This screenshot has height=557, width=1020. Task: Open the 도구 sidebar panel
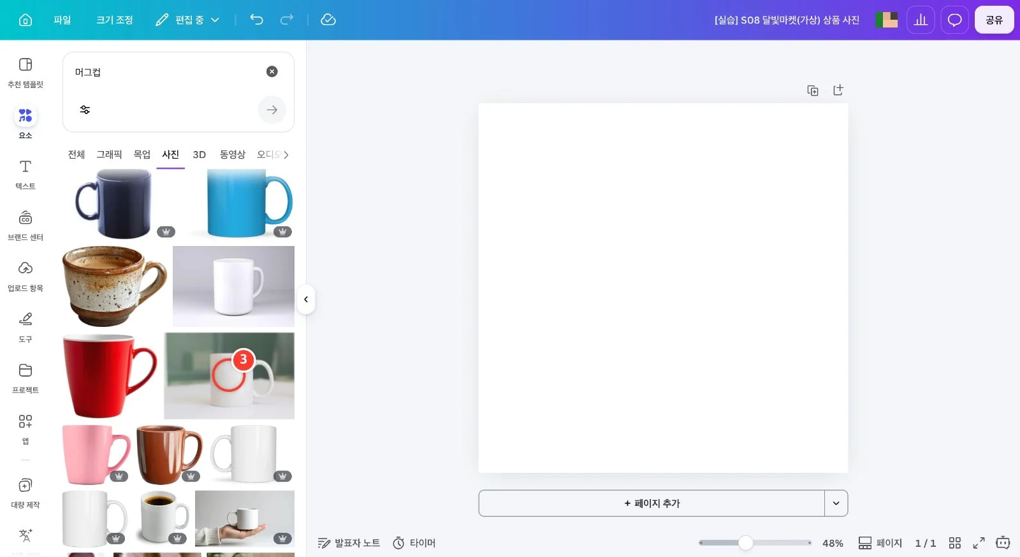click(25, 328)
